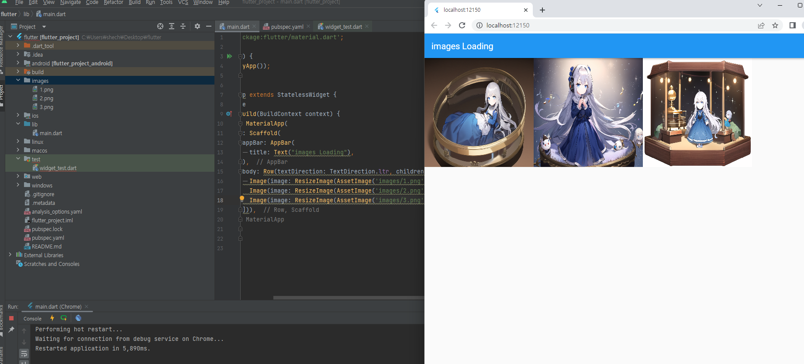Image resolution: width=804 pixels, height=364 pixels.
Task: Expand the build folder
Action: coord(18,71)
